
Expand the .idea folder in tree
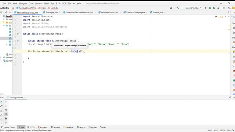tap(4, 19)
